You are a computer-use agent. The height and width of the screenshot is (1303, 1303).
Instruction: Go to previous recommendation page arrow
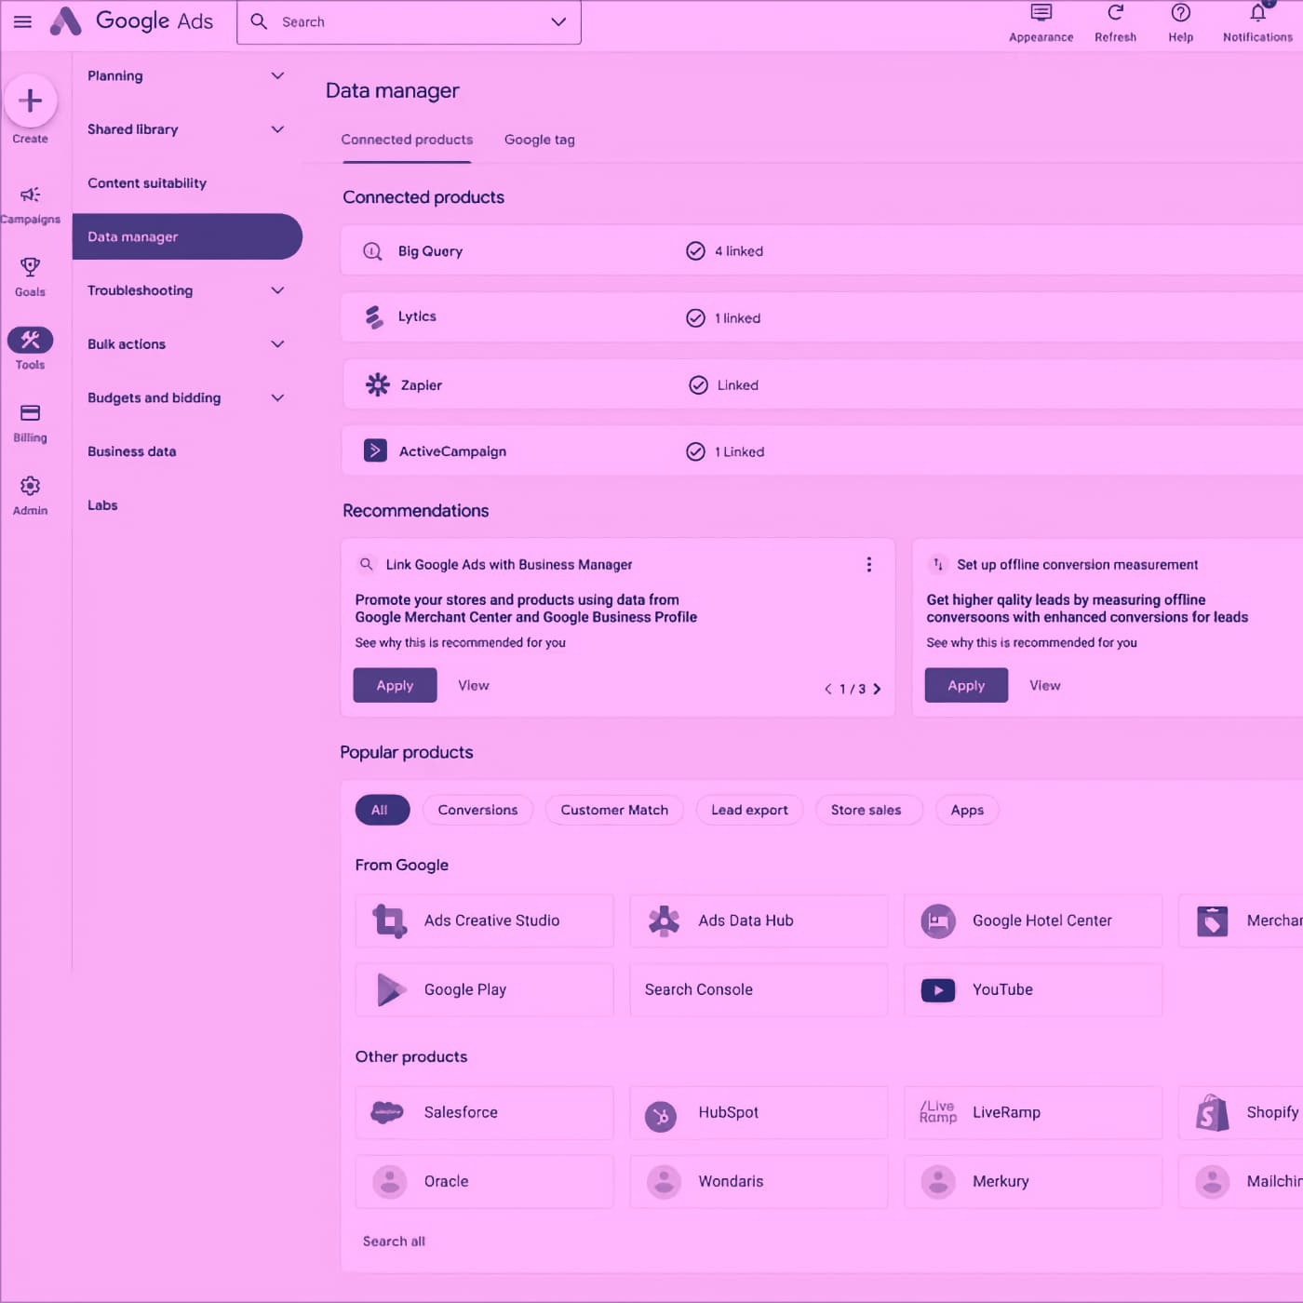(827, 689)
